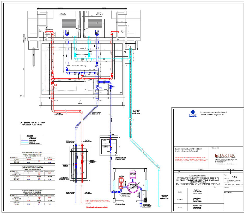Image resolution: width=244 pixels, height=213 pixels.
Task: Select the DY1 DİSPOZİSYON sheet name
Action: coord(233,180)
